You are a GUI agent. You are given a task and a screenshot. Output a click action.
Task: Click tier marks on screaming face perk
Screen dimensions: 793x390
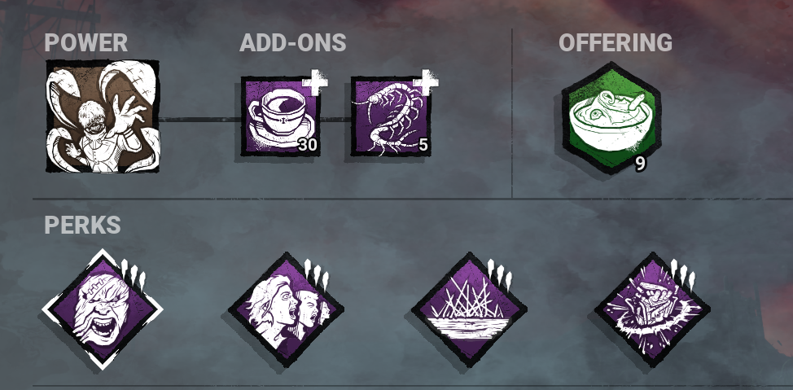click(x=134, y=274)
